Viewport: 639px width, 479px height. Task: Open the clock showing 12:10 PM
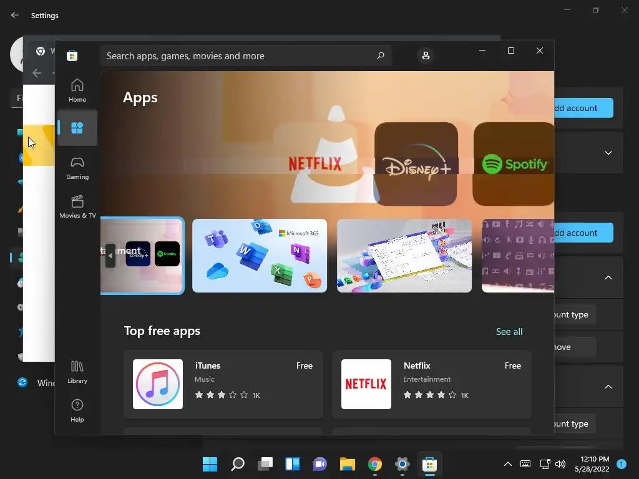592,464
